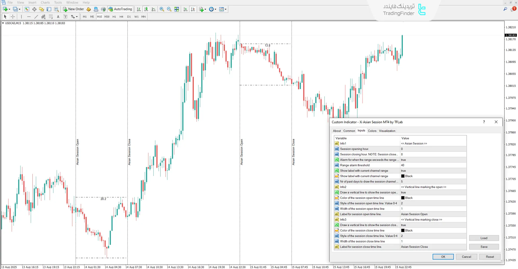Viewport: 518px width, 269px height.
Task: Click the tile windows icon
Action: coord(177,9)
